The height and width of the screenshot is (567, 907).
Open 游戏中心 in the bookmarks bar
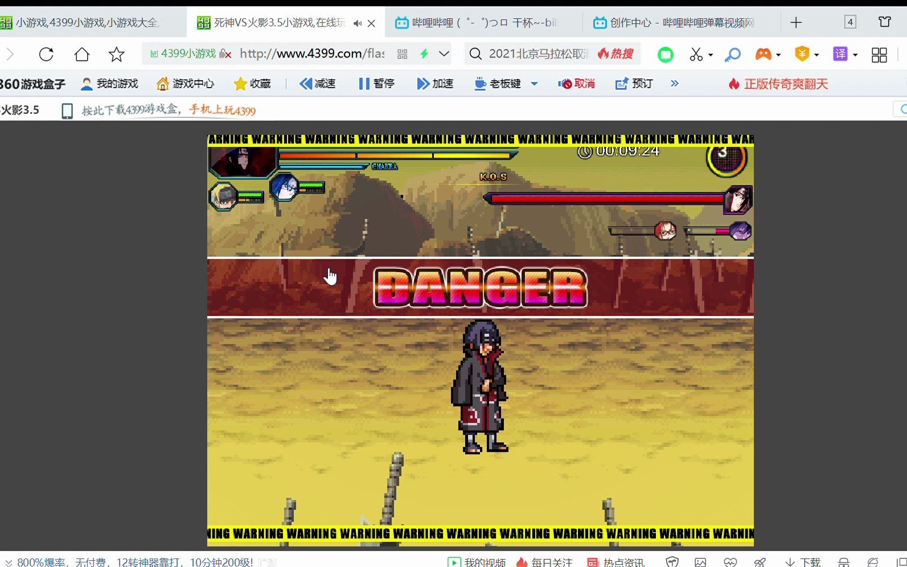coord(186,84)
